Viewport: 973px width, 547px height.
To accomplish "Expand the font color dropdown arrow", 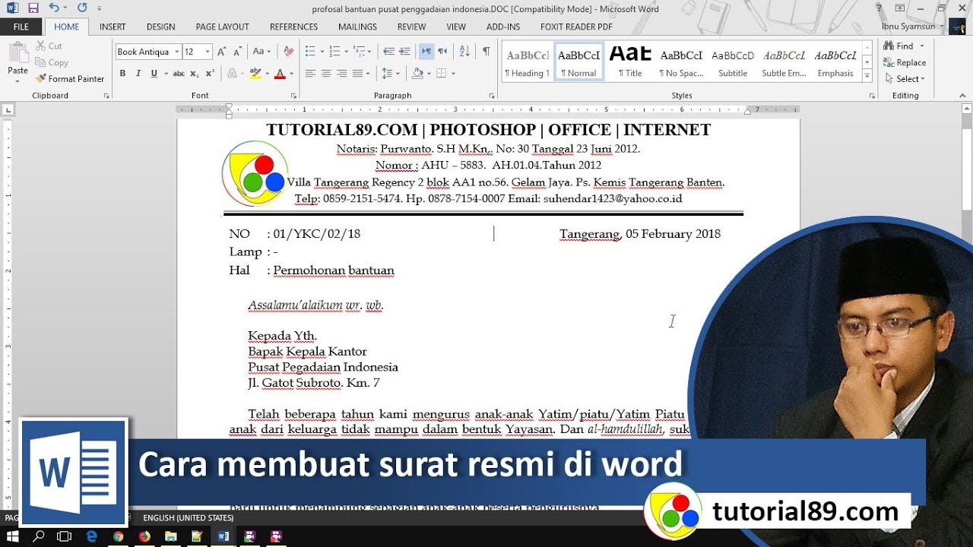I will point(291,74).
